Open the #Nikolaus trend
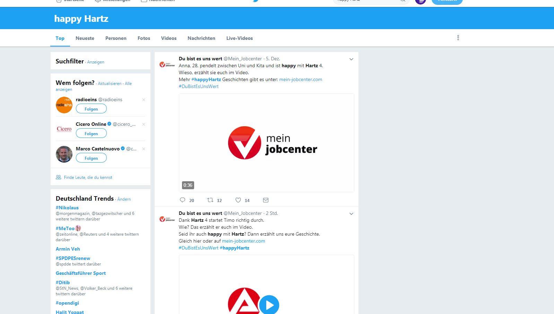 [67, 208]
